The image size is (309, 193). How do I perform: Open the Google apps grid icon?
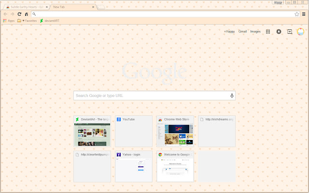(x=268, y=31)
